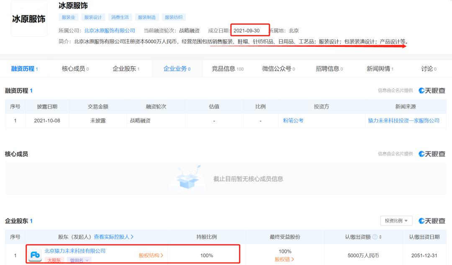This screenshot has height=265, width=452.
Task: Click the 冰原服饰 company logo thumbnail
Action: [x=29, y=19]
